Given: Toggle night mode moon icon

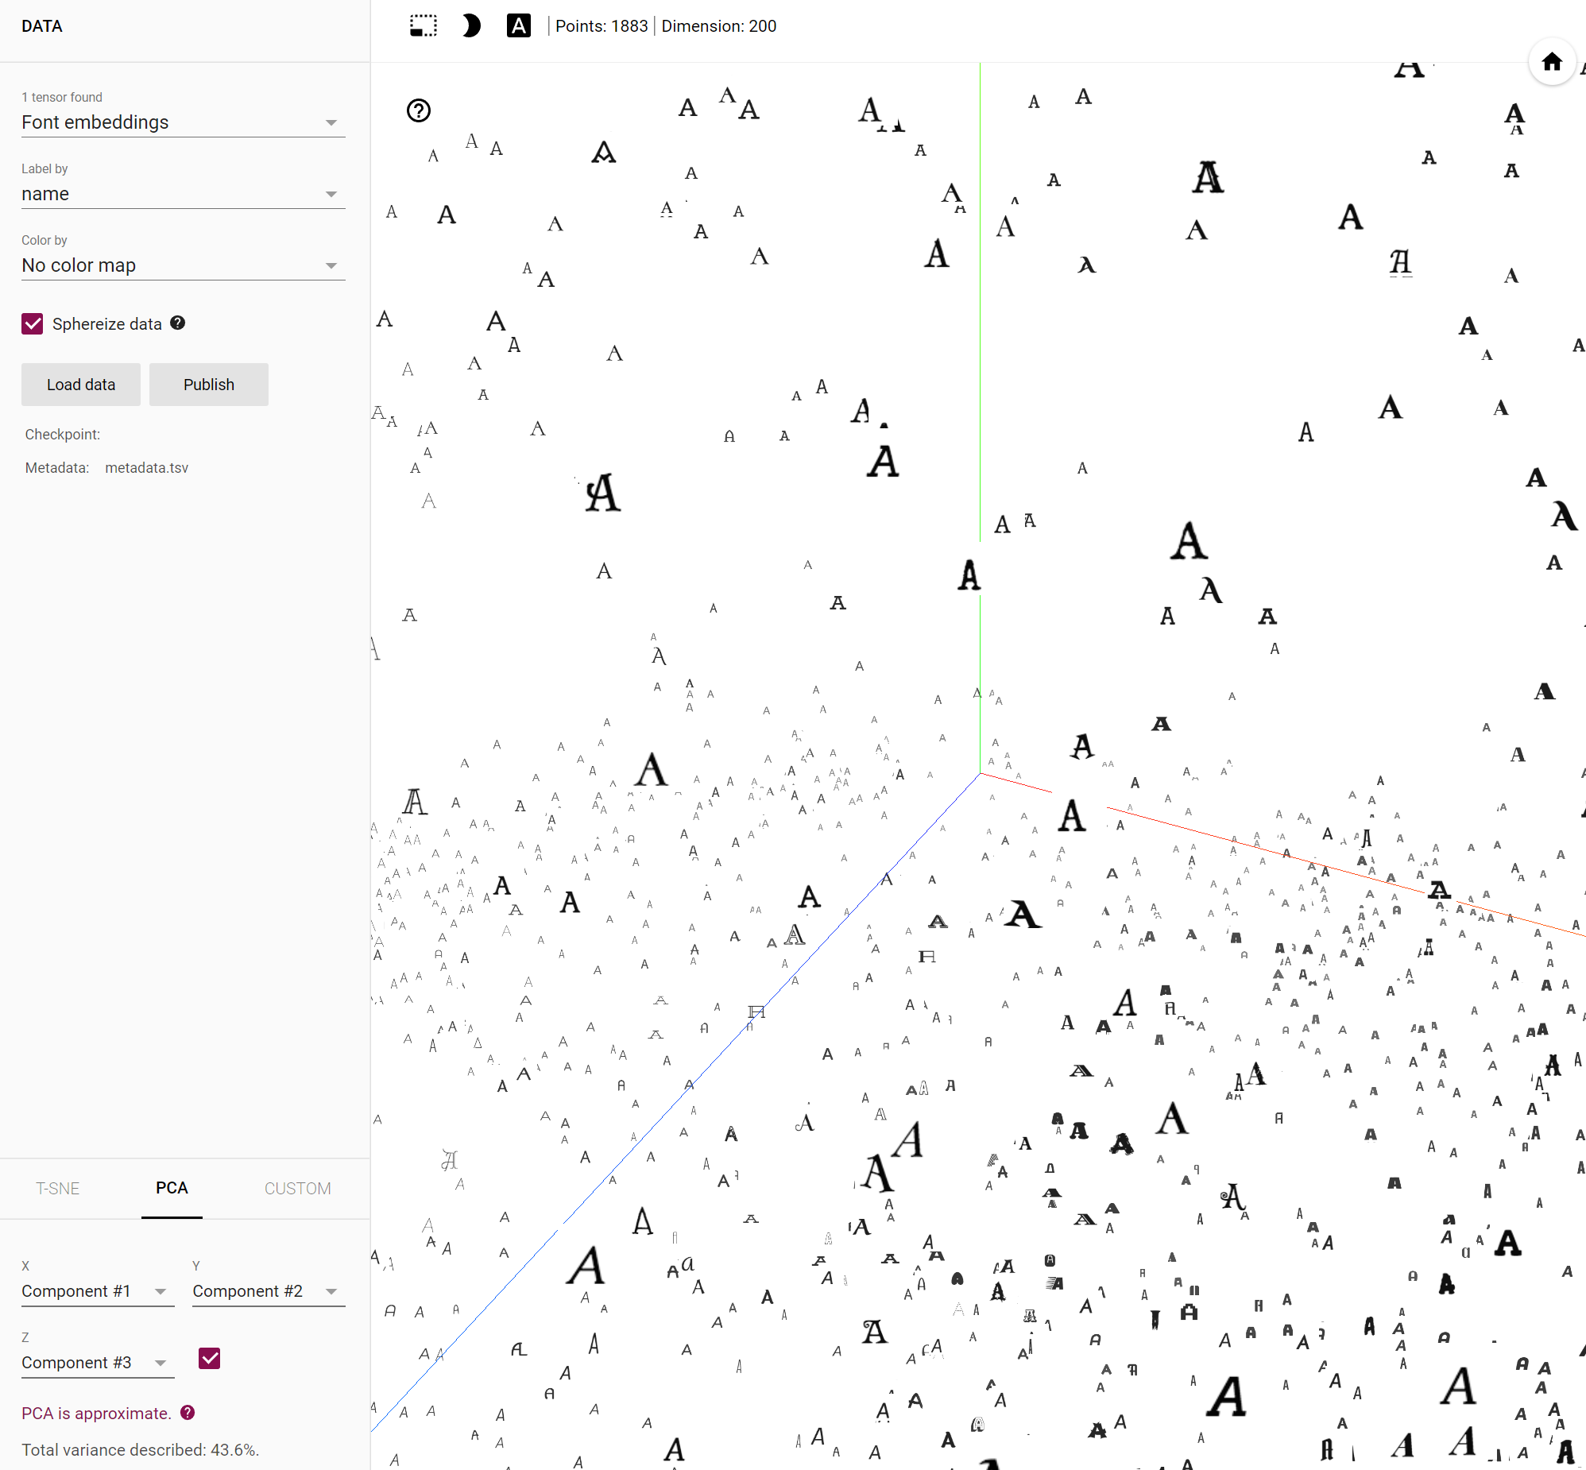Looking at the screenshot, I should (471, 26).
